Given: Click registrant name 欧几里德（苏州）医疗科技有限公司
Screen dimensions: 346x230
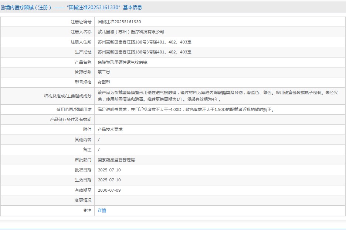Looking at the screenshot, I should [x=130, y=32].
